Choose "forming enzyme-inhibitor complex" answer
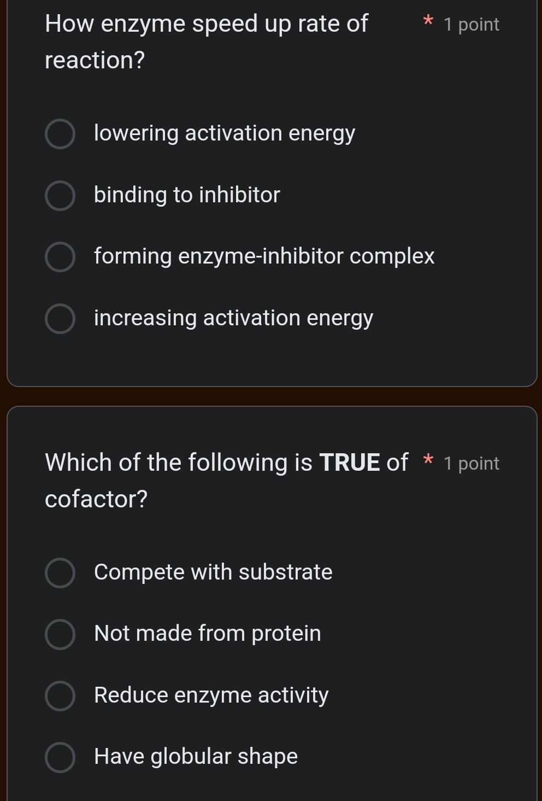 [264, 256]
